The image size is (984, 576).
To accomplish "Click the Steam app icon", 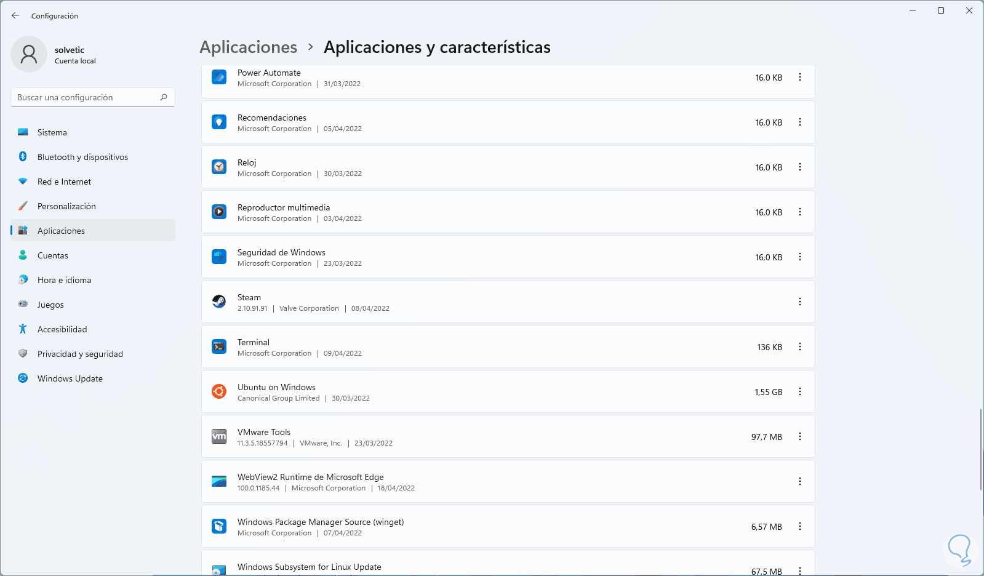I will pos(219,302).
